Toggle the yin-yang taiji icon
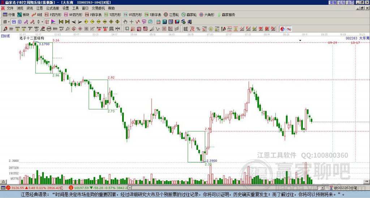Screen dimensions: 370x198 point(283,29)
